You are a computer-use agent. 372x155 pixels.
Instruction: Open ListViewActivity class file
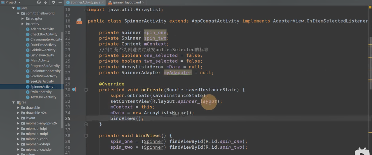(x=42, y=55)
